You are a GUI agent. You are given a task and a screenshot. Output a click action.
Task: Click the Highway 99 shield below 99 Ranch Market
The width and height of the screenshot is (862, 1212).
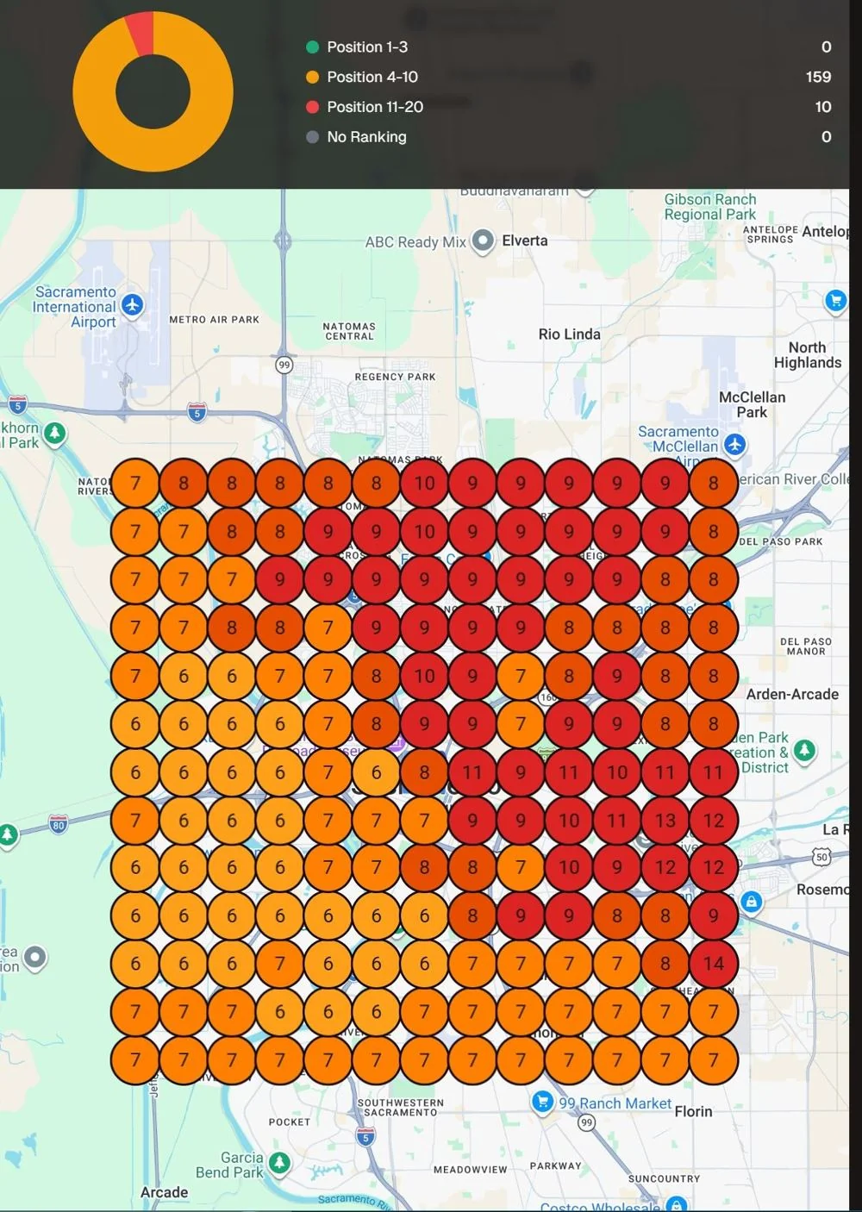click(x=586, y=1121)
